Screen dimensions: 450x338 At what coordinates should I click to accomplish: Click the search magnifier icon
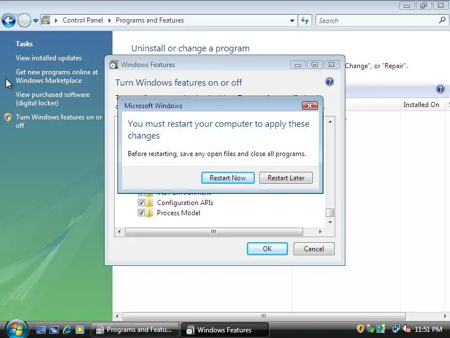[442, 20]
